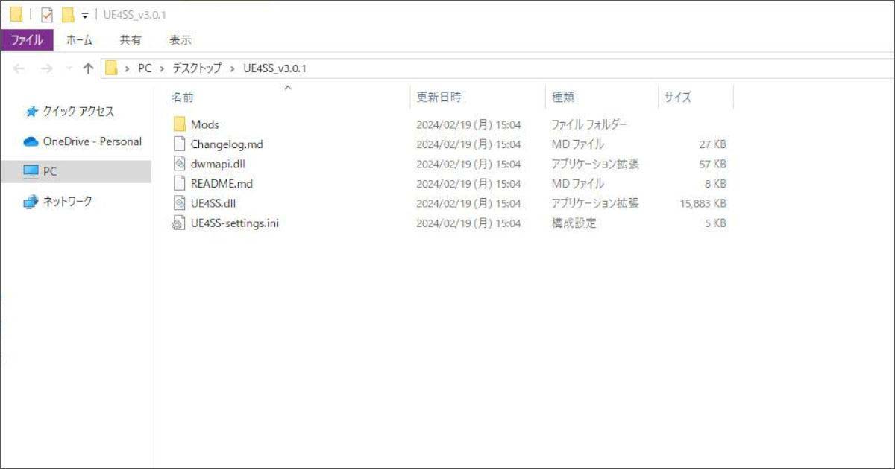Image resolution: width=895 pixels, height=469 pixels.
Task: Click the PC monitor icon in sidebar
Action: coord(31,171)
